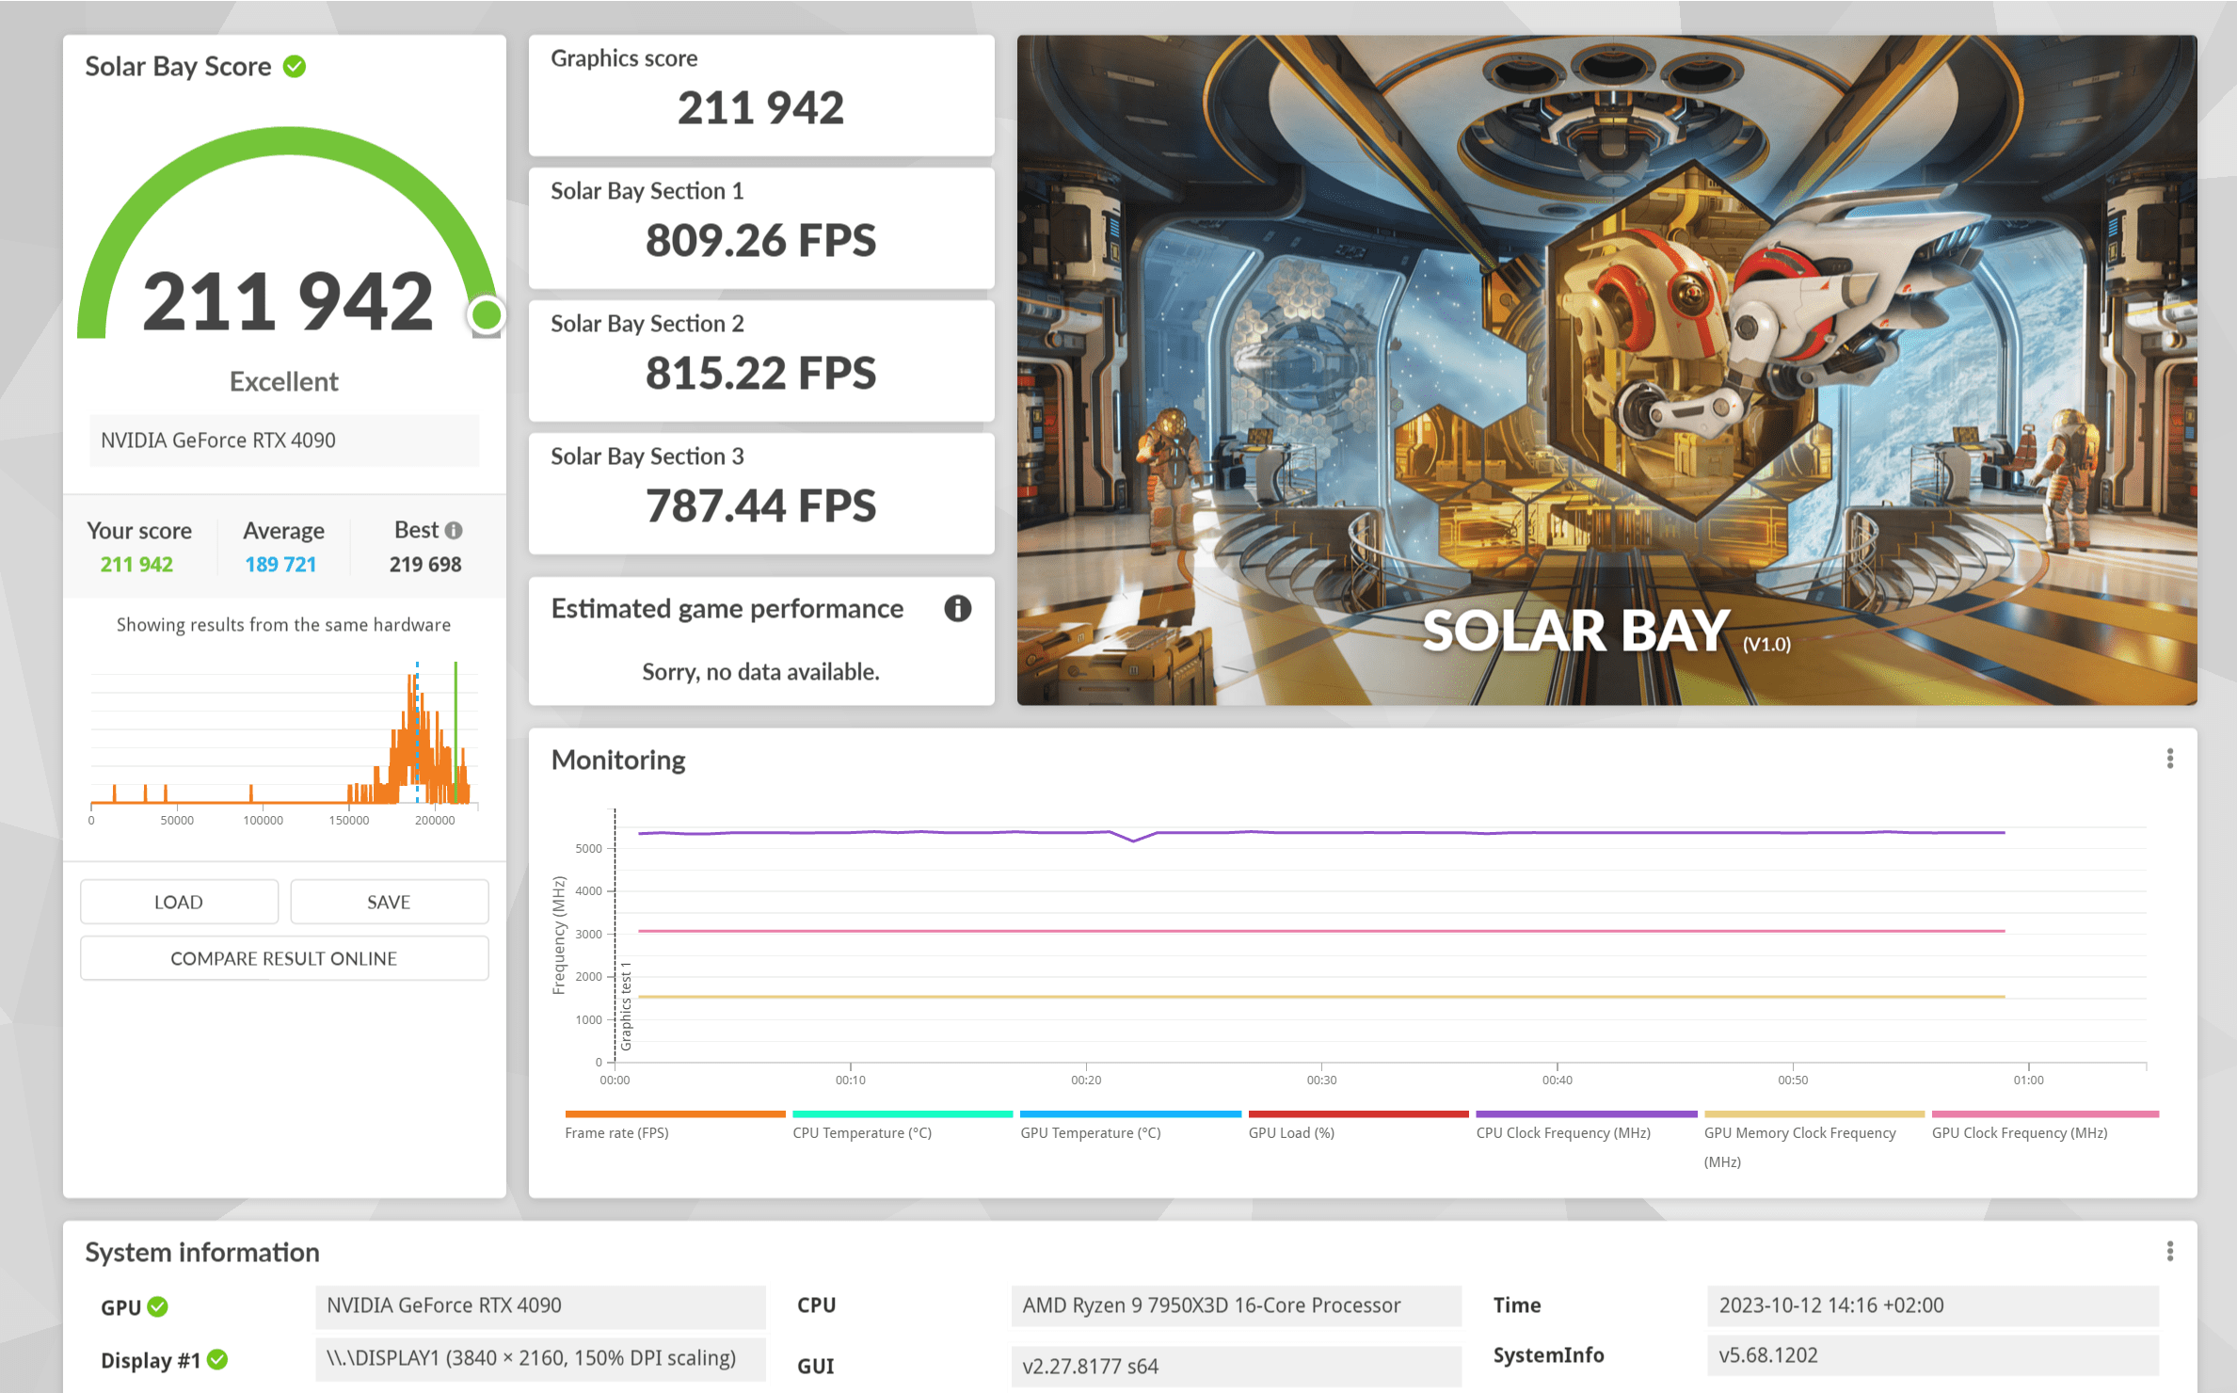Click the Solar Bay preview image

point(1606,370)
